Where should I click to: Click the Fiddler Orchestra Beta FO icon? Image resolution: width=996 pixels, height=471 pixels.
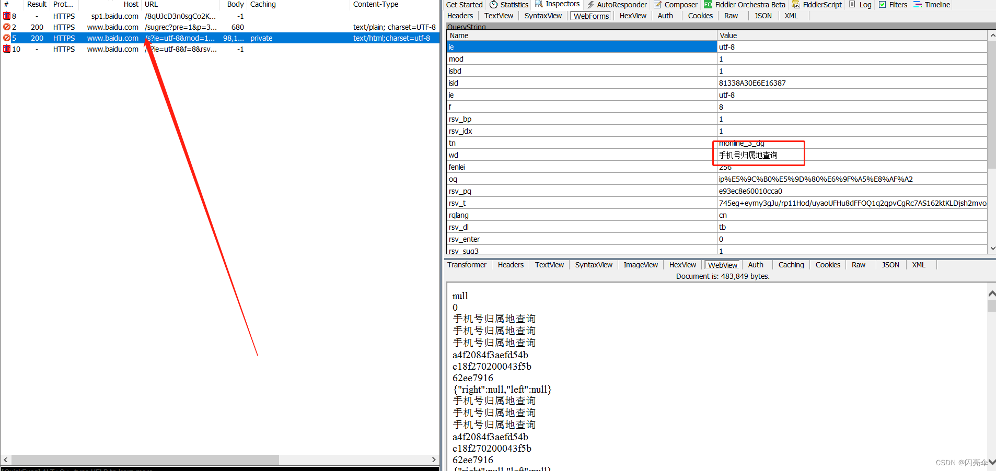(708, 5)
